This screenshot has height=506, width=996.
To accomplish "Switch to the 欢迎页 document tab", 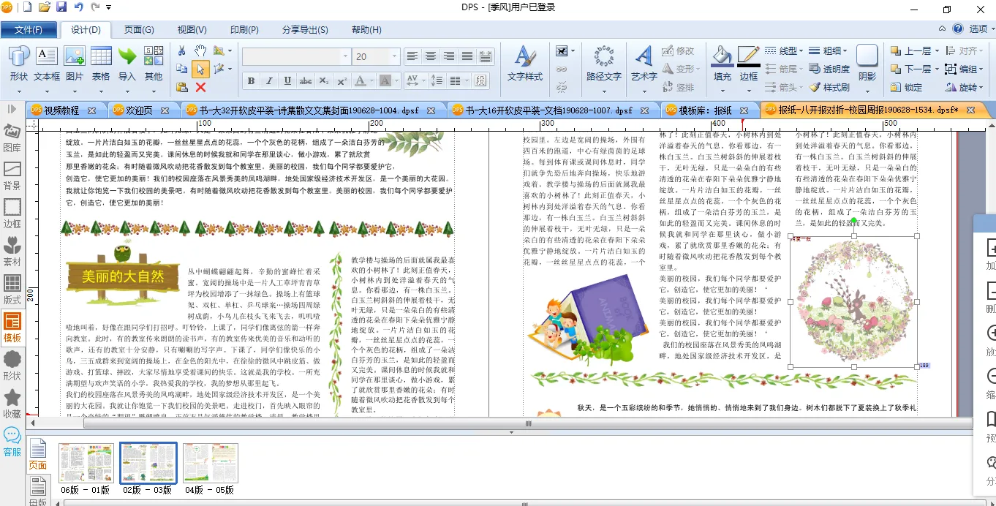I will click(x=139, y=110).
